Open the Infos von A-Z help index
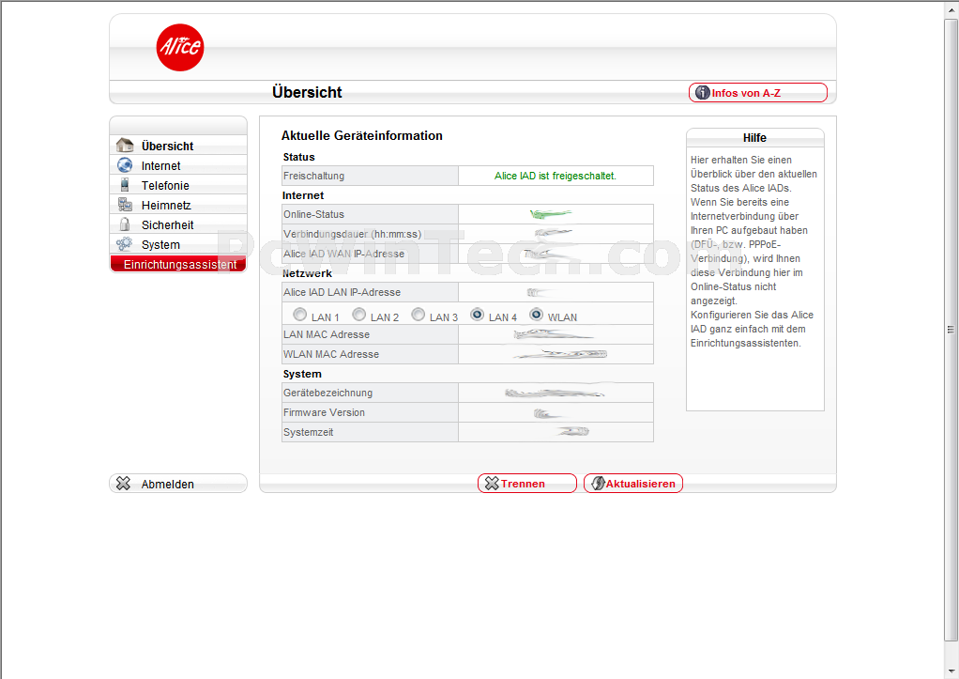 click(x=758, y=92)
